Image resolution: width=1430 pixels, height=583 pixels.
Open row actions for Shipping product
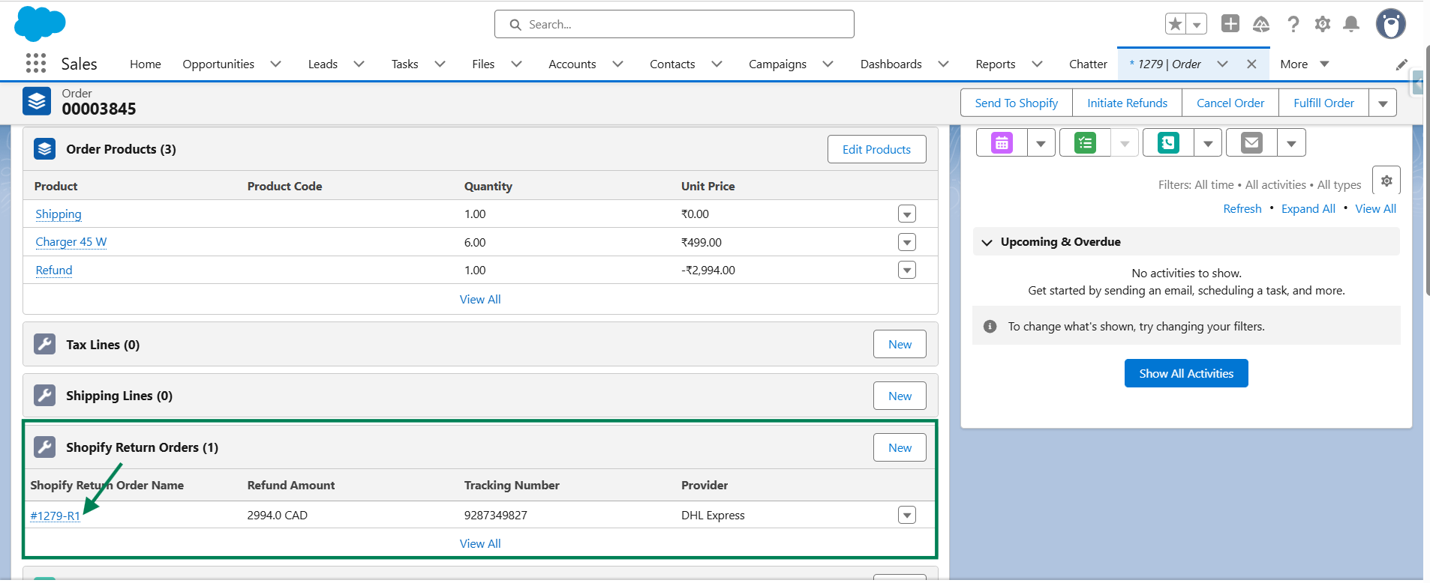pos(907,214)
